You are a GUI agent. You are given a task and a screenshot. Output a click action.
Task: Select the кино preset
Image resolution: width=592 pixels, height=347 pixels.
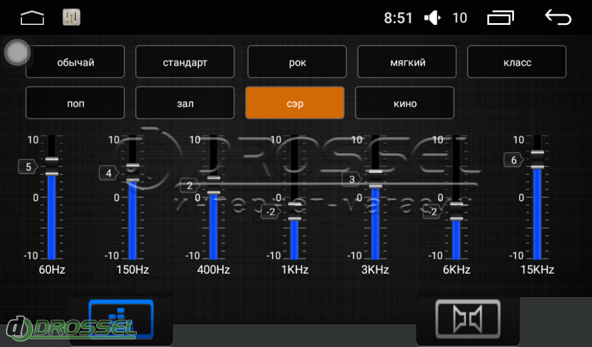(x=404, y=103)
